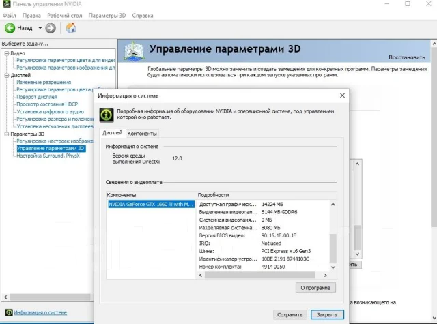Open the Параметры 3D menu

[107, 16]
